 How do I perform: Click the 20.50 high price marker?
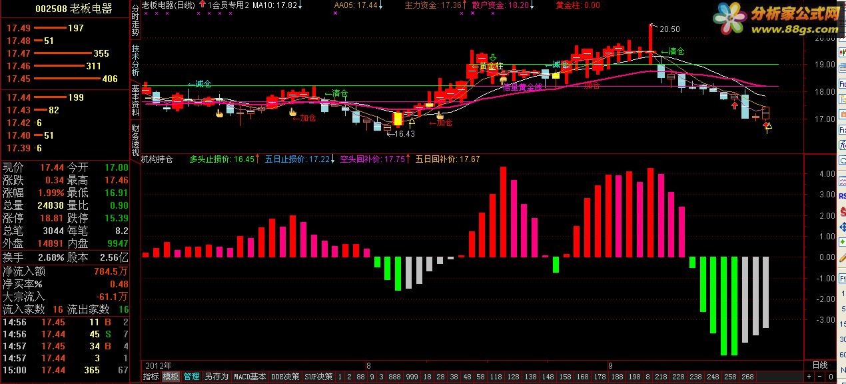pyautogui.click(x=669, y=29)
